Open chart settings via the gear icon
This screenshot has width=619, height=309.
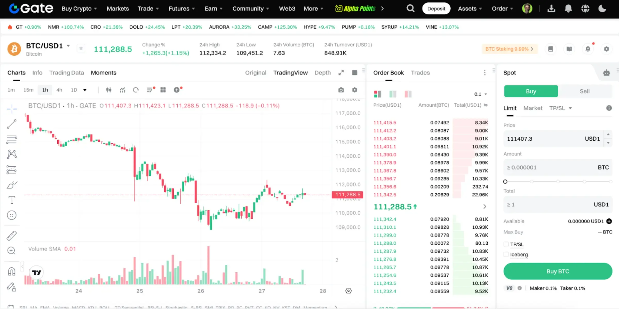354,90
